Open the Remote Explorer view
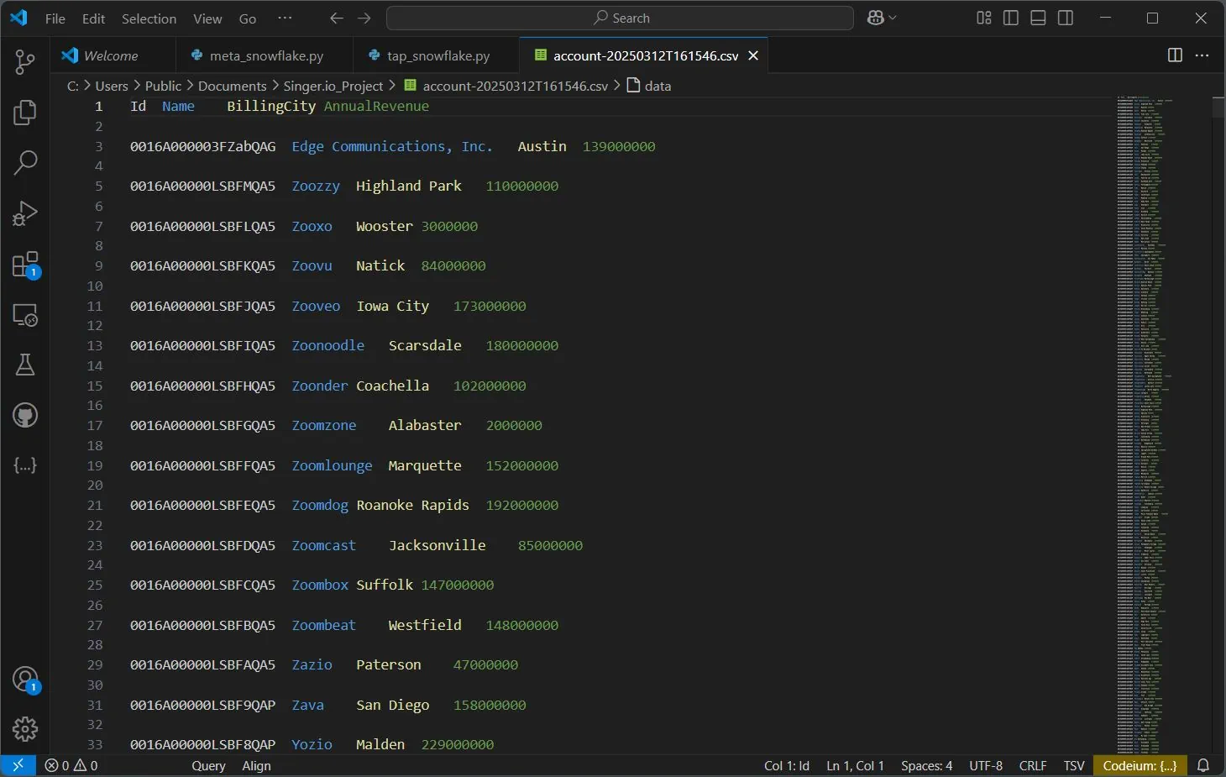This screenshot has height=777, width=1226. [25, 315]
